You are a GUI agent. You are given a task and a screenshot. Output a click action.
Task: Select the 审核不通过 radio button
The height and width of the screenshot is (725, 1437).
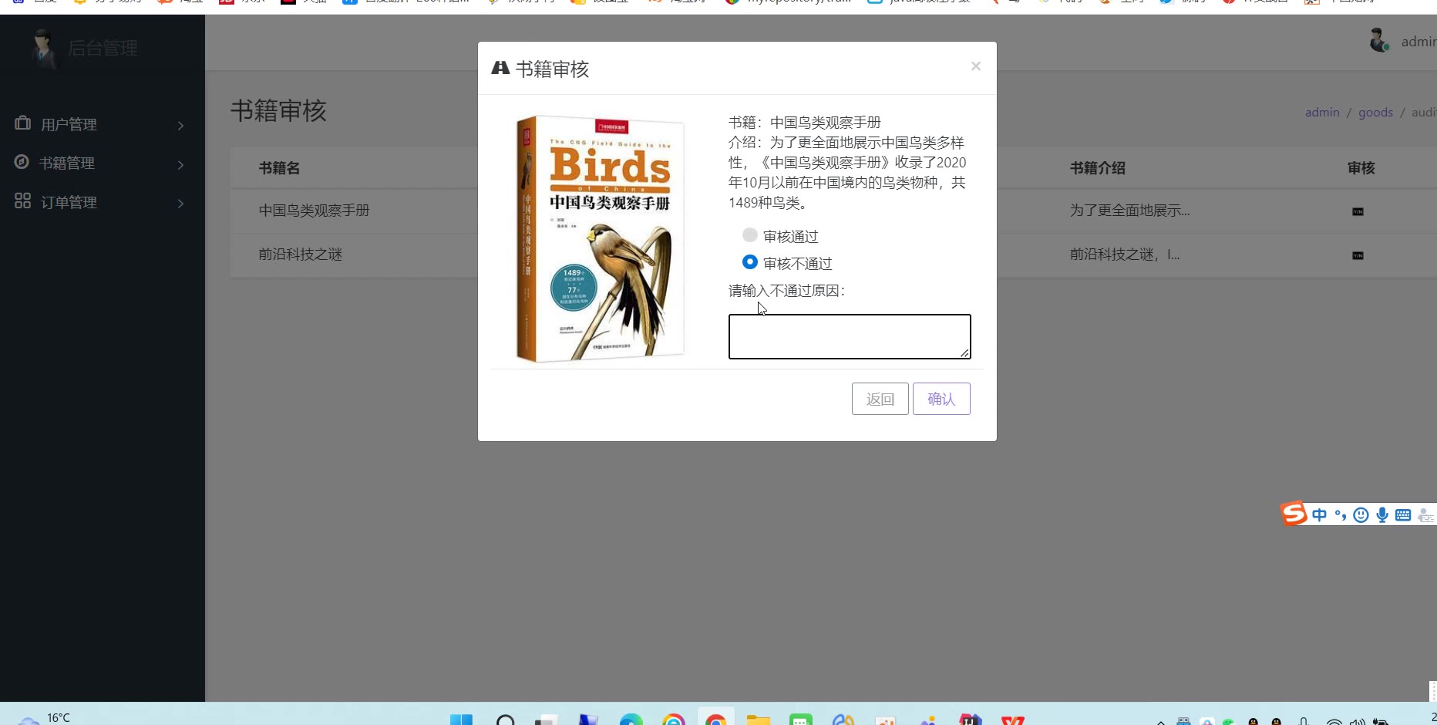(x=749, y=262)
